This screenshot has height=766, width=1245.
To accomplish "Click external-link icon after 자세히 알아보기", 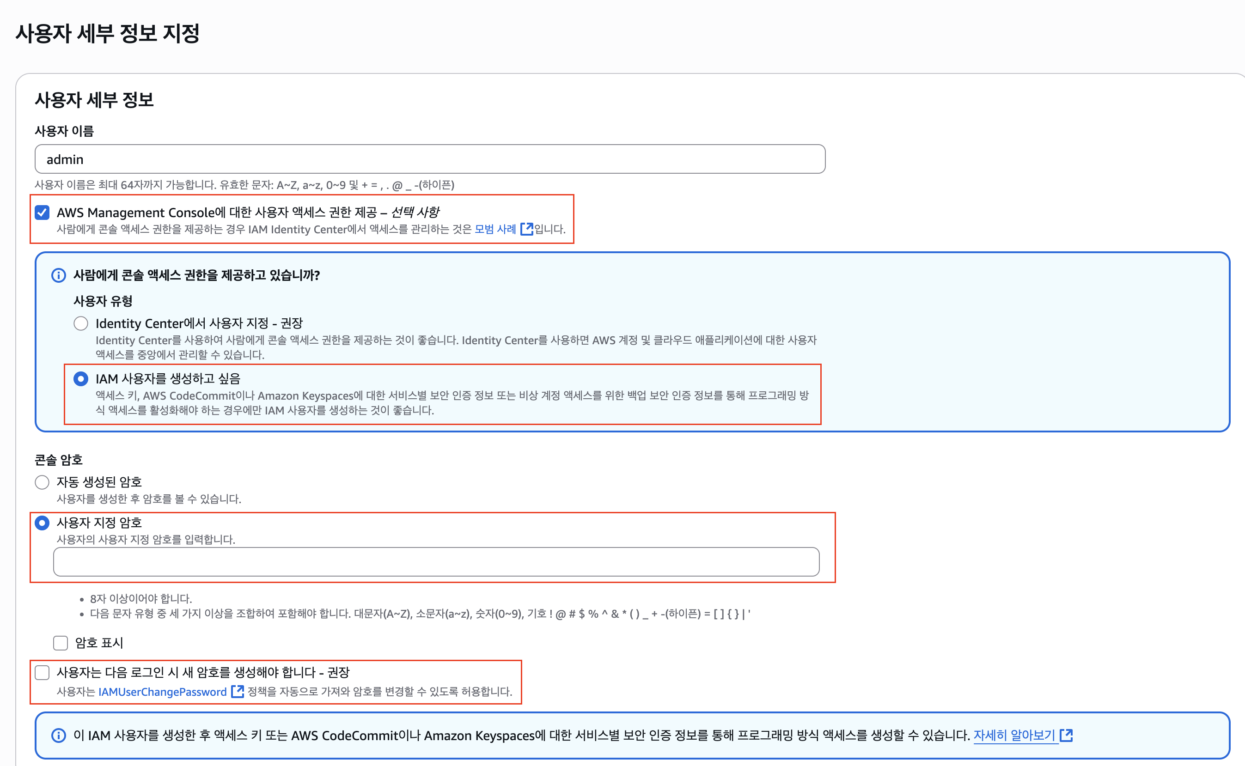I will pyautogui.click(x=1066, y=735).
